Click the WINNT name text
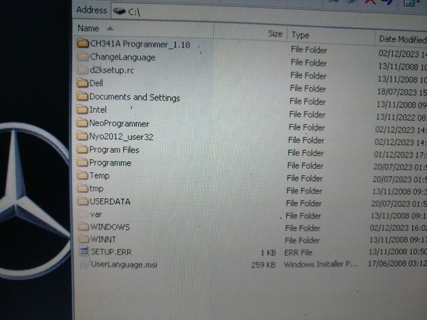This screenshot has width=427, height=320. (x=103, y=239)
